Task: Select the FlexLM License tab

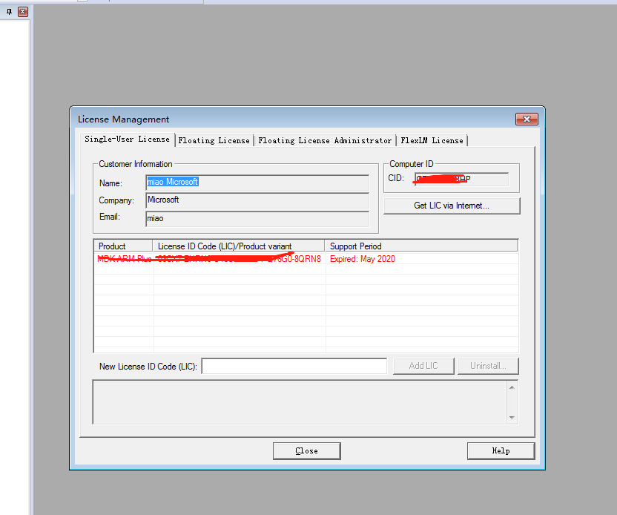Action: click(x=432, y=140)
